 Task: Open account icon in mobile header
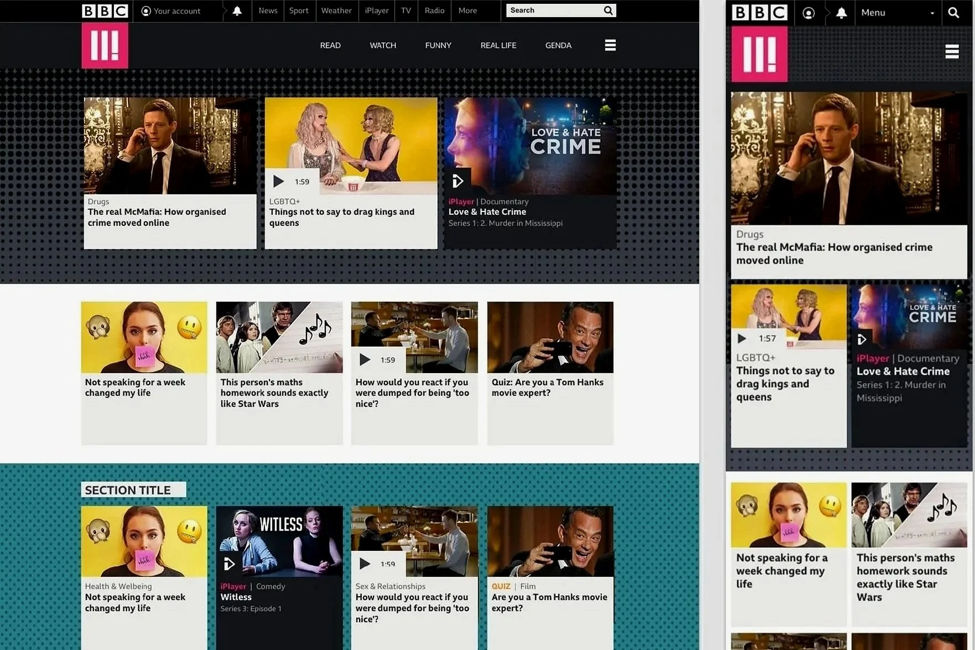[x=808, y=13]
